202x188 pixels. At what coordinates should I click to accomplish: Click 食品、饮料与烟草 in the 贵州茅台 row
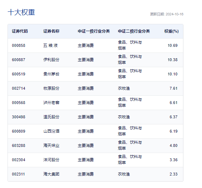tap(130, 74)
